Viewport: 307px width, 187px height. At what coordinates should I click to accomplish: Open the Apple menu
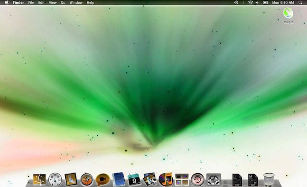pyautogui.click(x=6, y=2)
